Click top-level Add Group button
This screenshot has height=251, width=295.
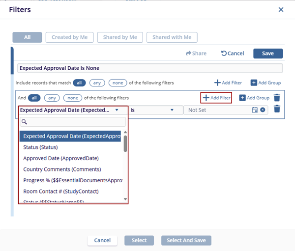point(265,83)
